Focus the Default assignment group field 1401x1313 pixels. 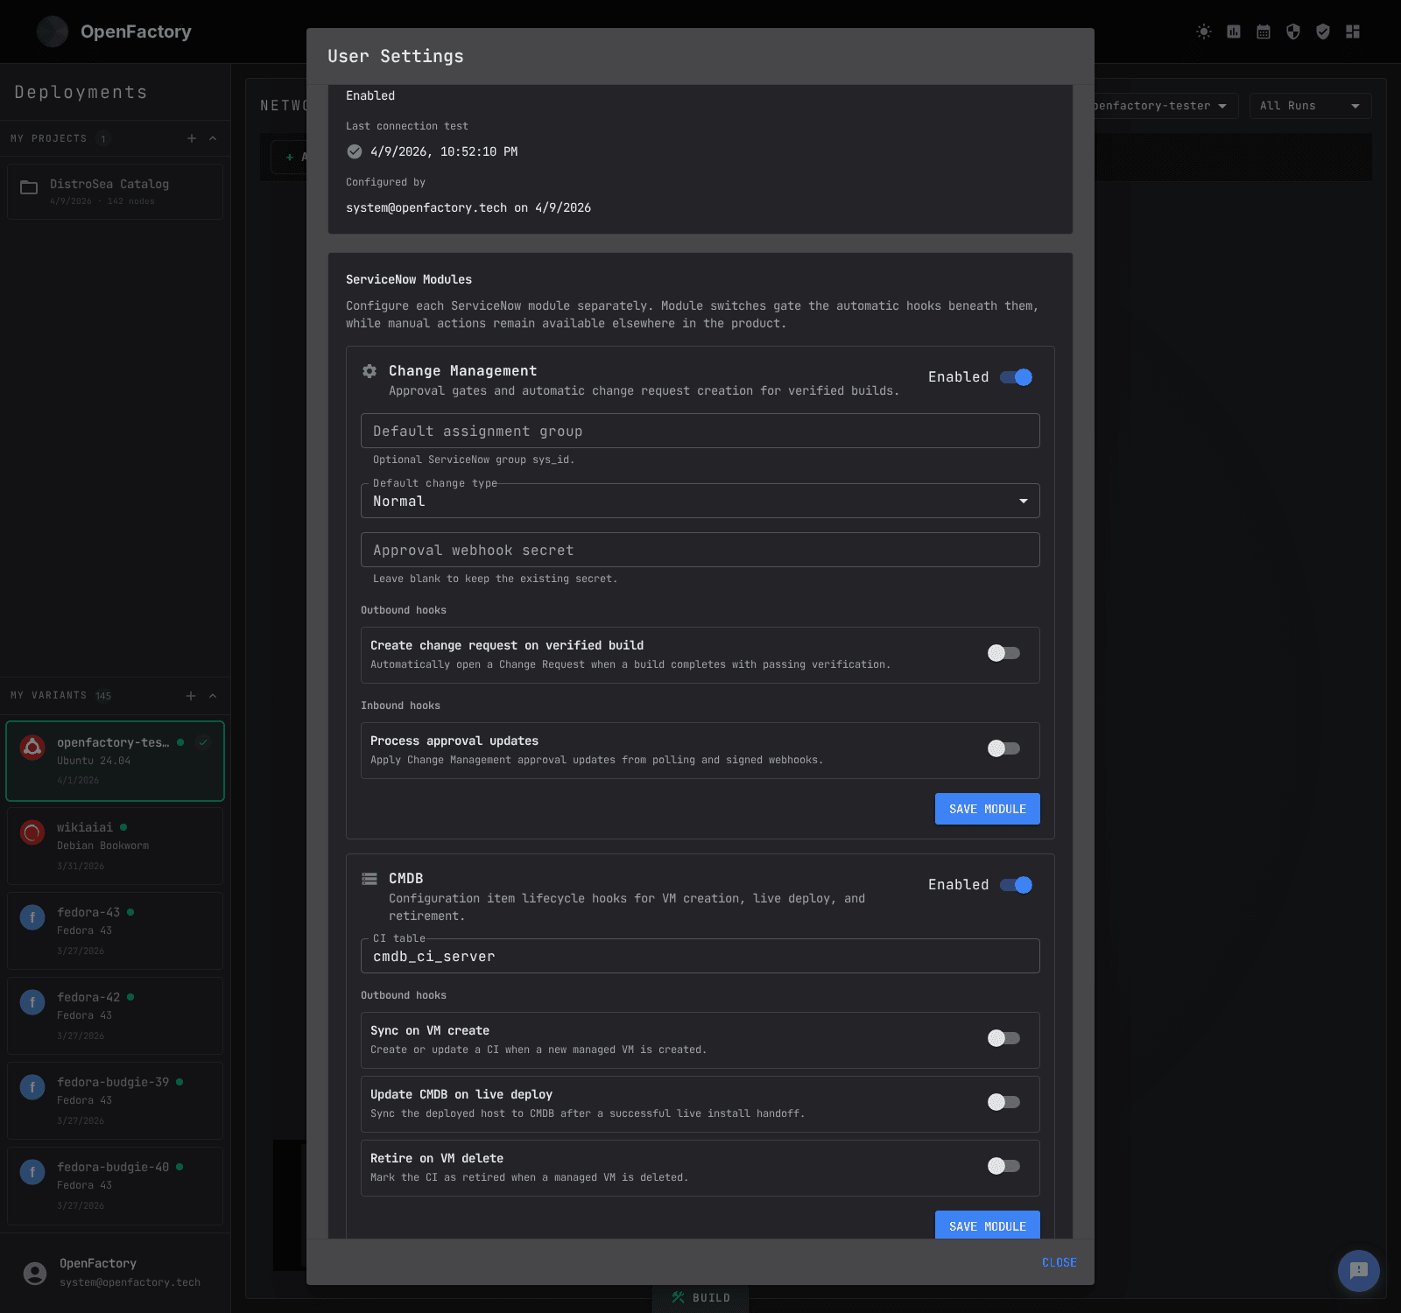[700, 431]
